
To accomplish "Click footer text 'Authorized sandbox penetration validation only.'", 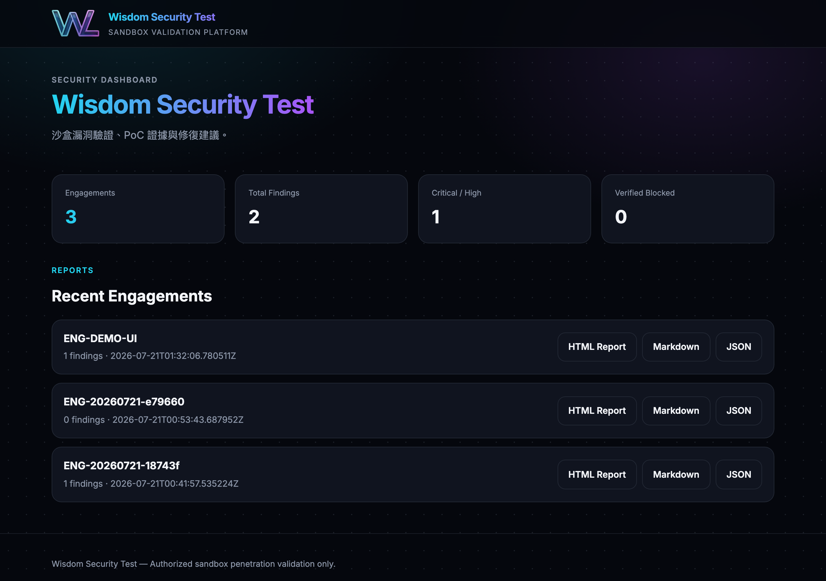I will 242,564.
